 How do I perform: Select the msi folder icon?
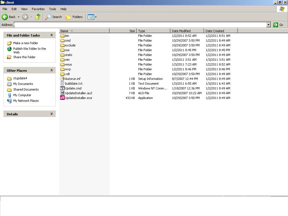coord(62,50)
